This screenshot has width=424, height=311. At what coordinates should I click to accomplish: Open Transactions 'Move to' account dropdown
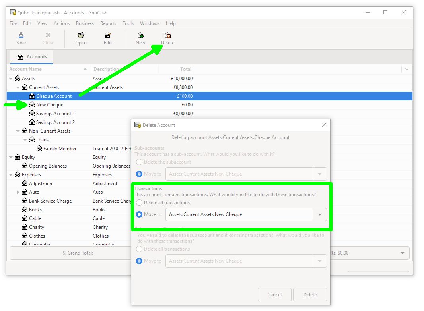tap(320, 214)
